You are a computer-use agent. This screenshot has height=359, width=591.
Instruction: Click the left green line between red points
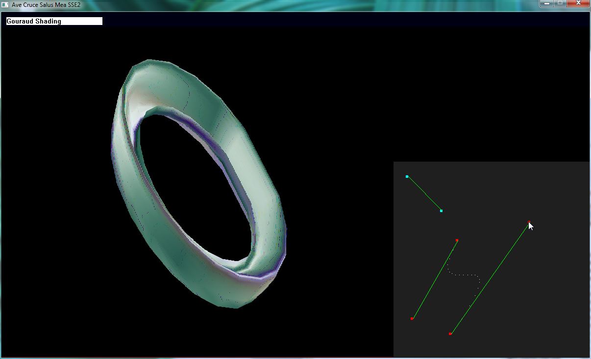434,280
